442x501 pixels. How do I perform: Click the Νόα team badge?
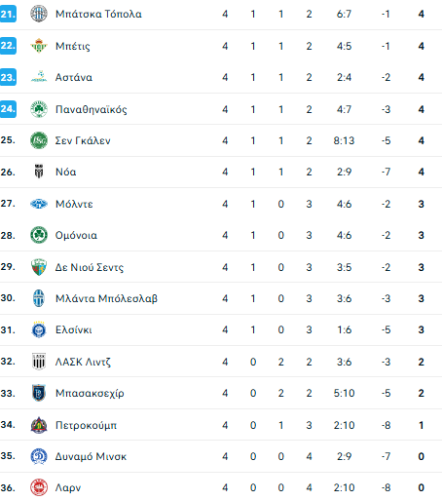click(x=39, y=172)
